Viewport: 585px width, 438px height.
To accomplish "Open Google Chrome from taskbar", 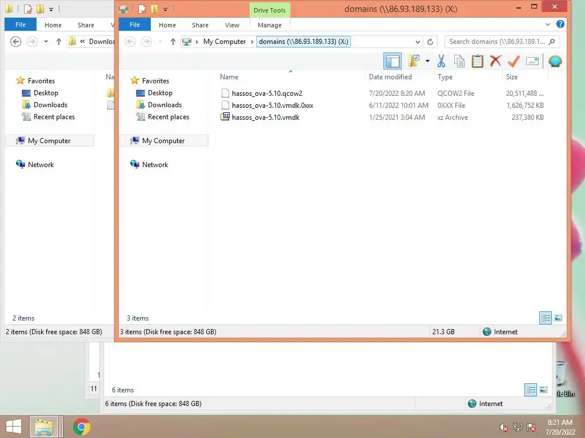I will coord(81,427).
